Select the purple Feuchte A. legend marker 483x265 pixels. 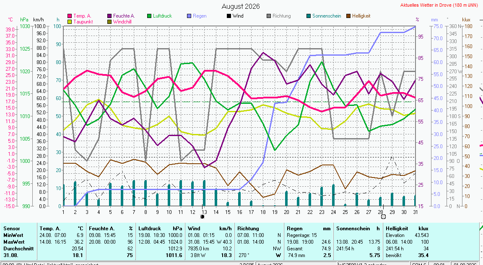[109, 16]
